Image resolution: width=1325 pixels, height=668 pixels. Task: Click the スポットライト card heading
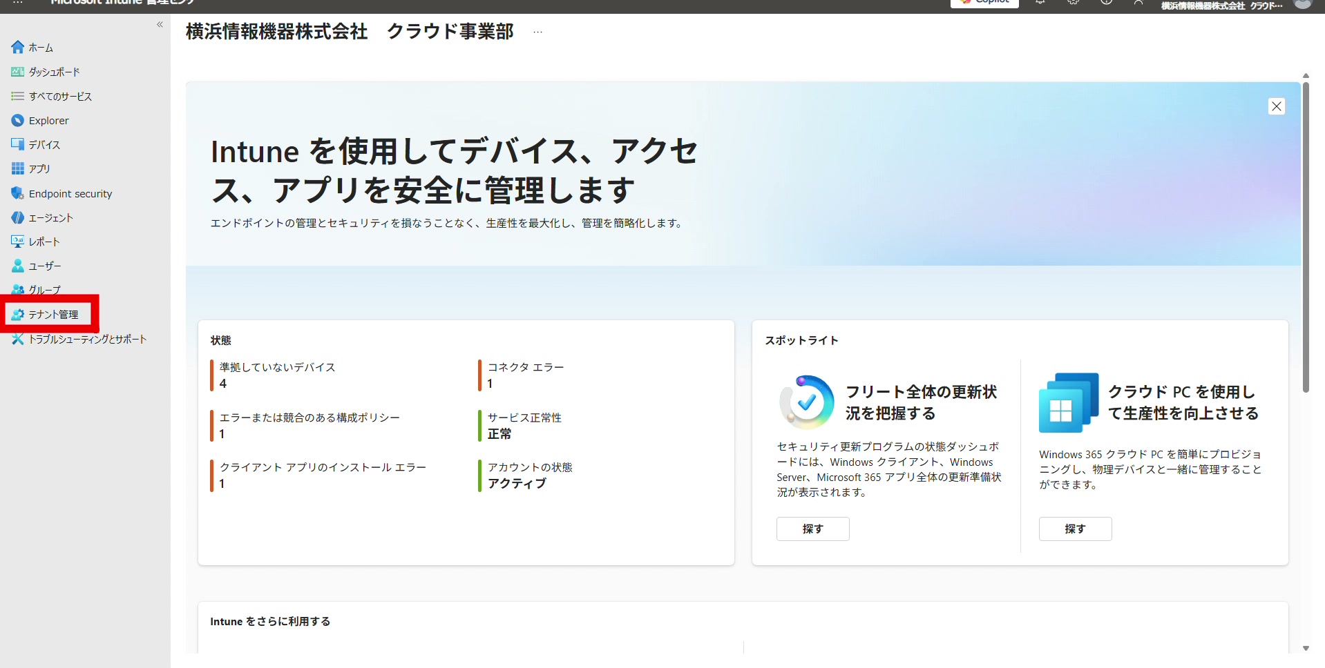(801, 340)
